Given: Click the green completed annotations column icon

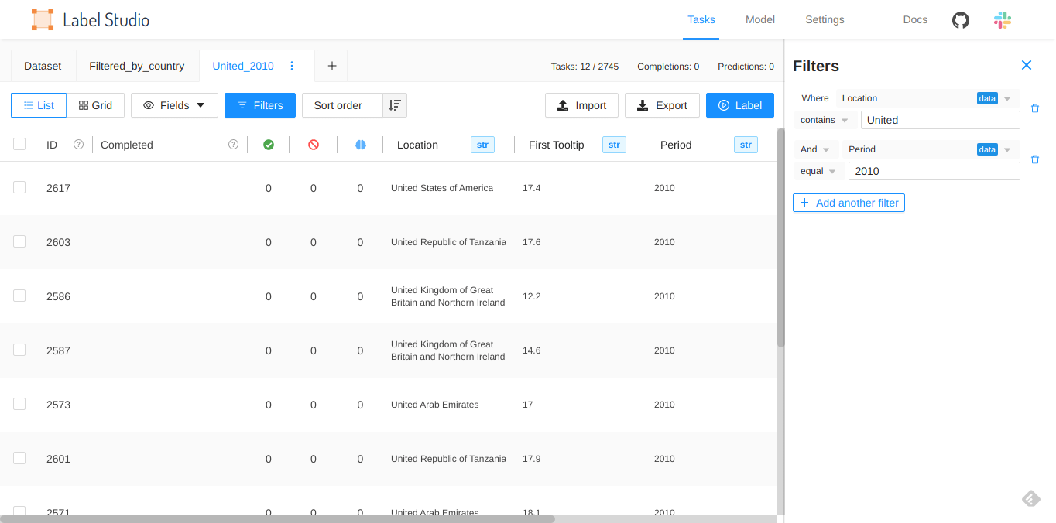Looking at the screenshot, I should pos(269,145).
